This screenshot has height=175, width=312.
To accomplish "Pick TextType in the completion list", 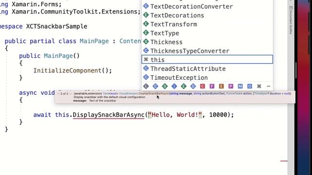I will (x=207, y=33).
